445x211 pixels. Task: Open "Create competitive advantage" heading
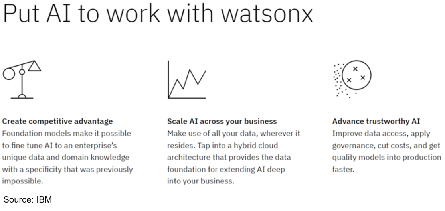click(57, 121)
